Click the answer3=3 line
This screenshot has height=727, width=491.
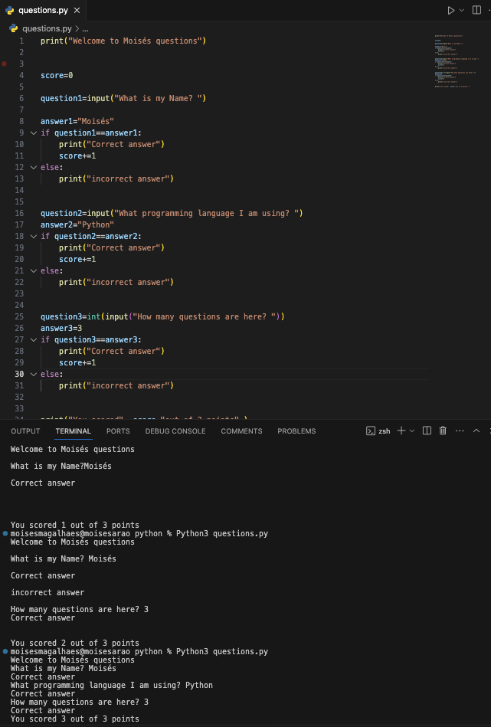pyautogui.click(x=61, y=329)
